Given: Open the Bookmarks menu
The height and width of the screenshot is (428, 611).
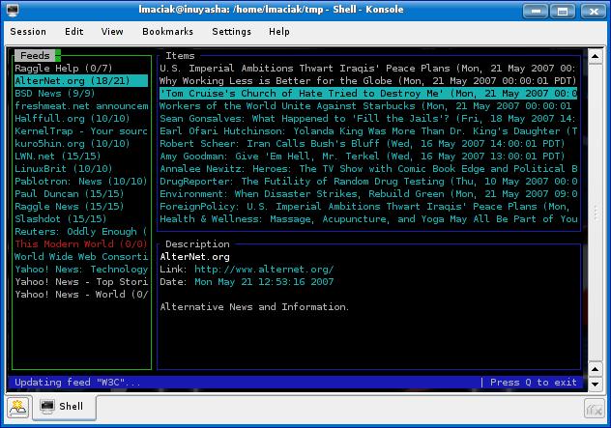Looking at the screenshot, I should pos(167,32).
